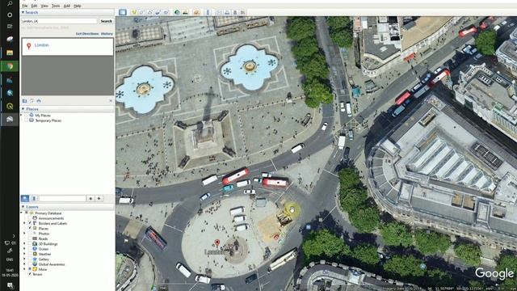Select the Ruler tool

[208, 12]
